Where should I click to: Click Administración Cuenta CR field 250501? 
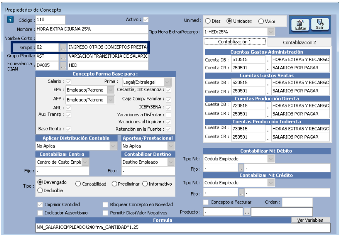(x=248, y=68)
